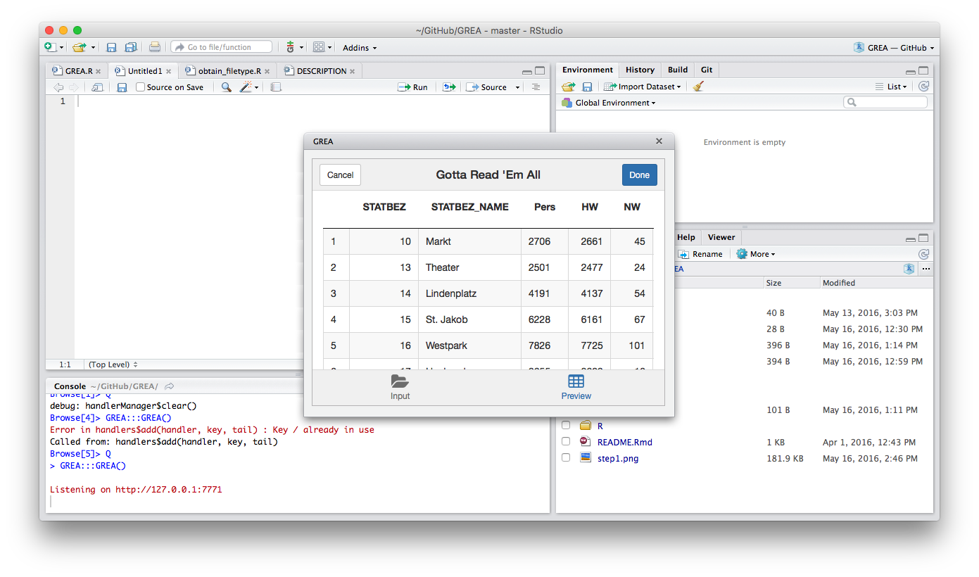
Task: Click the Save workspace disk icon in Environment
Action: [x=587, y=87]
